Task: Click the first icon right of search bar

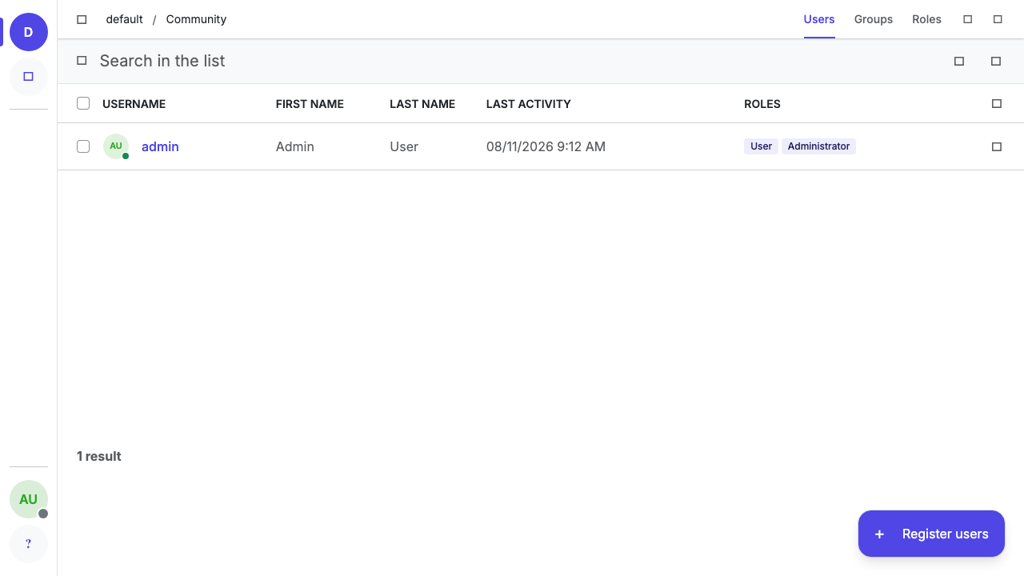Action: tap(959, 61)
